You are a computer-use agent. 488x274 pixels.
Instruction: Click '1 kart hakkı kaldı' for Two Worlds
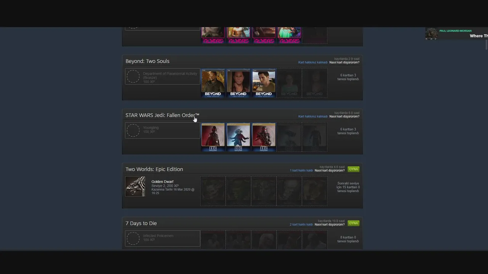(301, 170)
